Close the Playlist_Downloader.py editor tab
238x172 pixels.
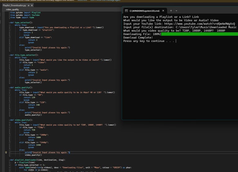click(33, 6)
